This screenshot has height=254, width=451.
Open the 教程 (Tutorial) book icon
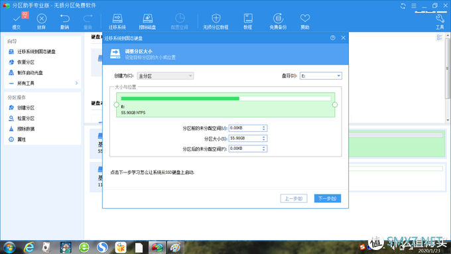(248, 19)
